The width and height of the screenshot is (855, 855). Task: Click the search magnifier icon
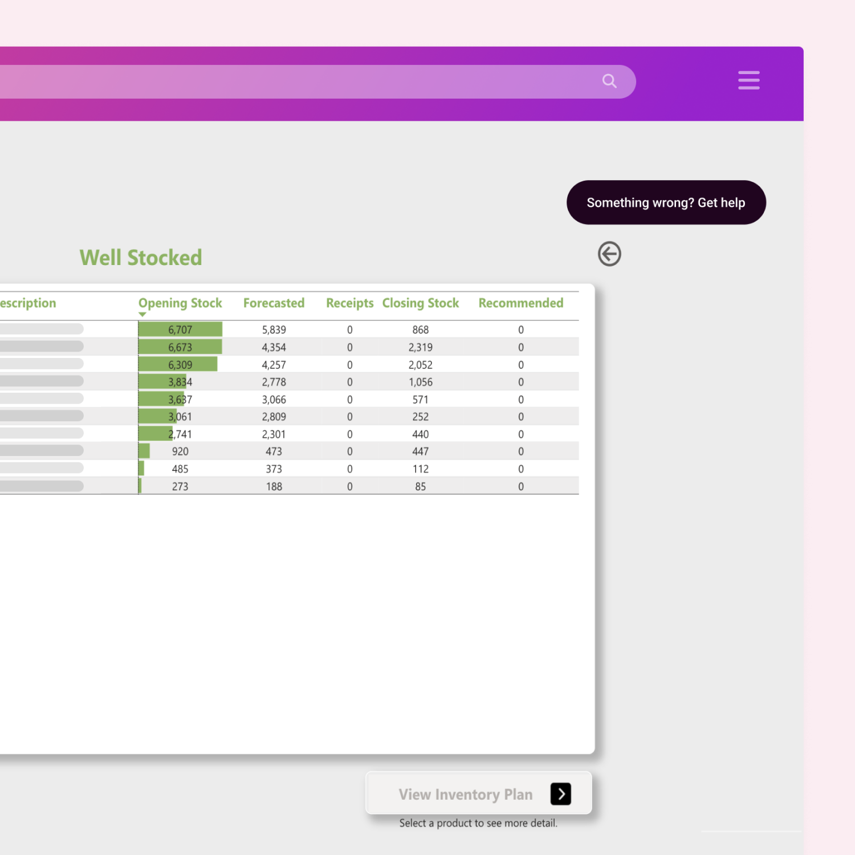609,81
